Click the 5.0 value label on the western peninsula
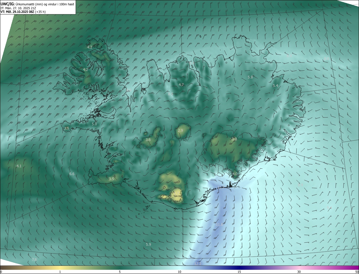This screenshot has width=359, height=274. pyautogui.click(x=94, y=124)
